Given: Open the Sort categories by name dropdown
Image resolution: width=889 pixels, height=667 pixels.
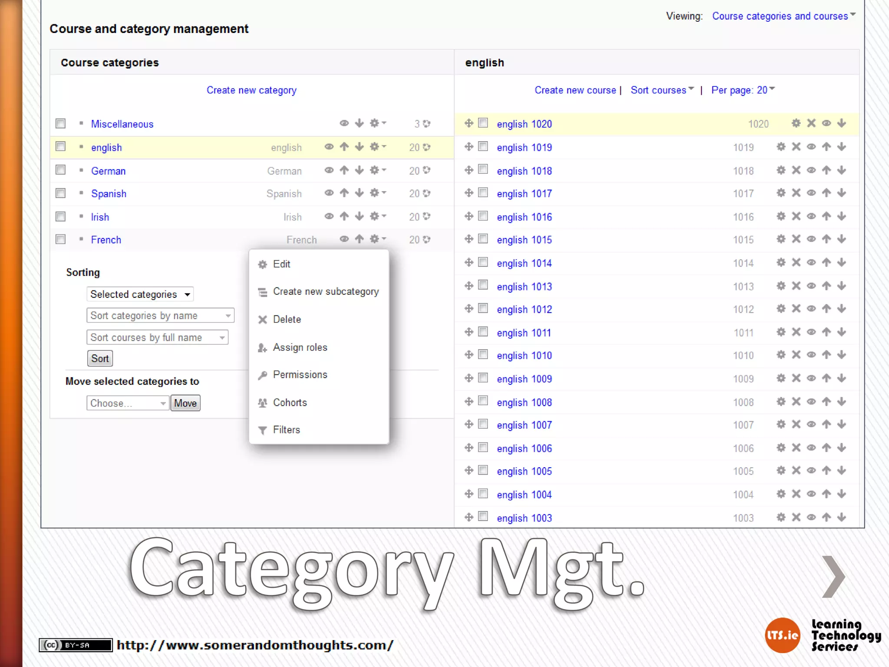Looking at the screenshot, I should [x=160, y=316].
